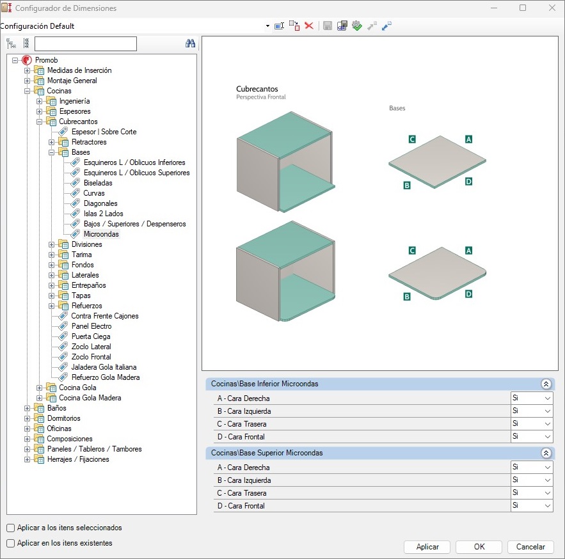Click the rename configuration icon in toolbar
The width and height of the screenshot is (565, 559).
point(279,26)
